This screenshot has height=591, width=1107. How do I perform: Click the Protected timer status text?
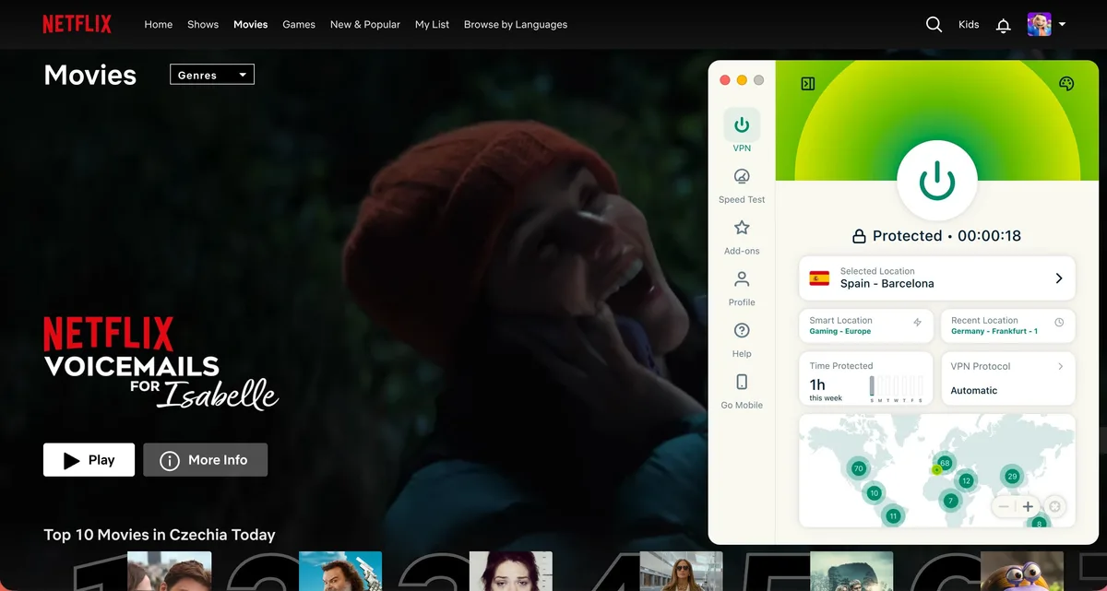point(946,236)
